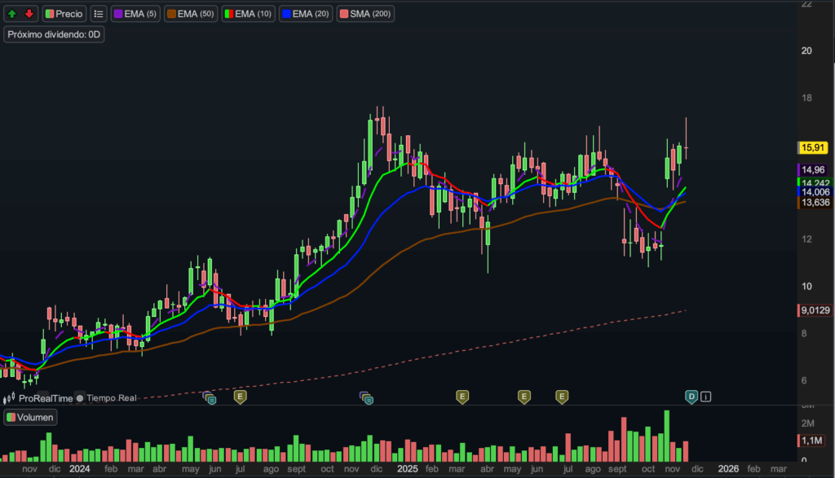Image resolution: width=835 pixels, height=478 pixels.
Task: Click the dividend D marker near nov 2025
Action: point(691,397)
